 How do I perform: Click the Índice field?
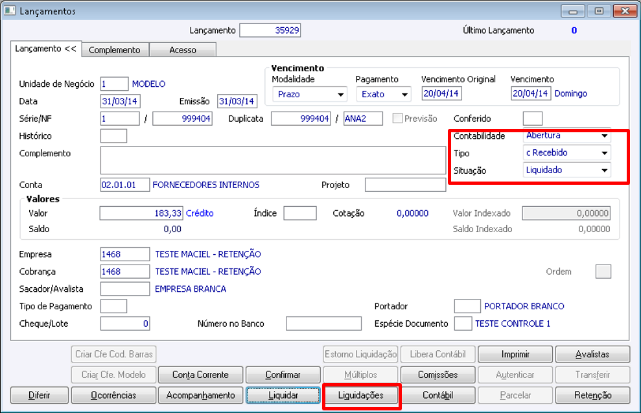300,213
